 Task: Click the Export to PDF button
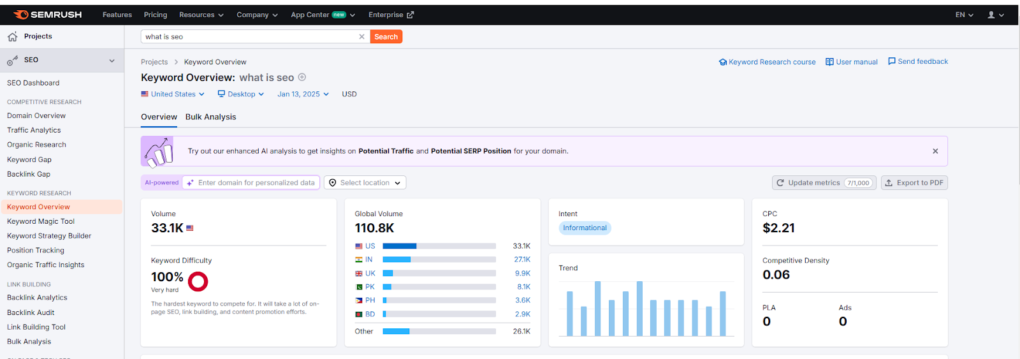pyautogui.click(x=914, y=183)
